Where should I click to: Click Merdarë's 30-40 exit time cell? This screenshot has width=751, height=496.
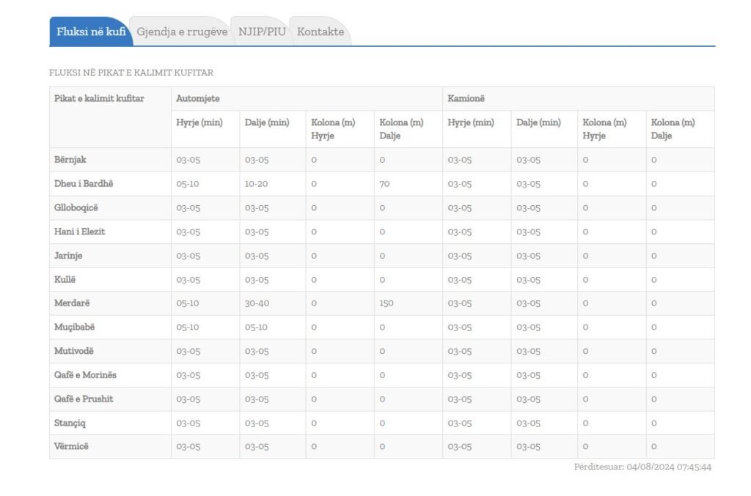click(257, 303)
